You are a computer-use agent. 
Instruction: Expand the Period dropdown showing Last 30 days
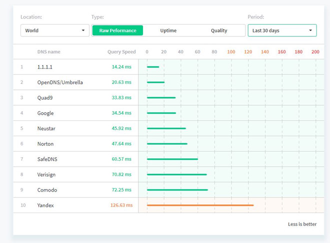[x=282, y=30]
